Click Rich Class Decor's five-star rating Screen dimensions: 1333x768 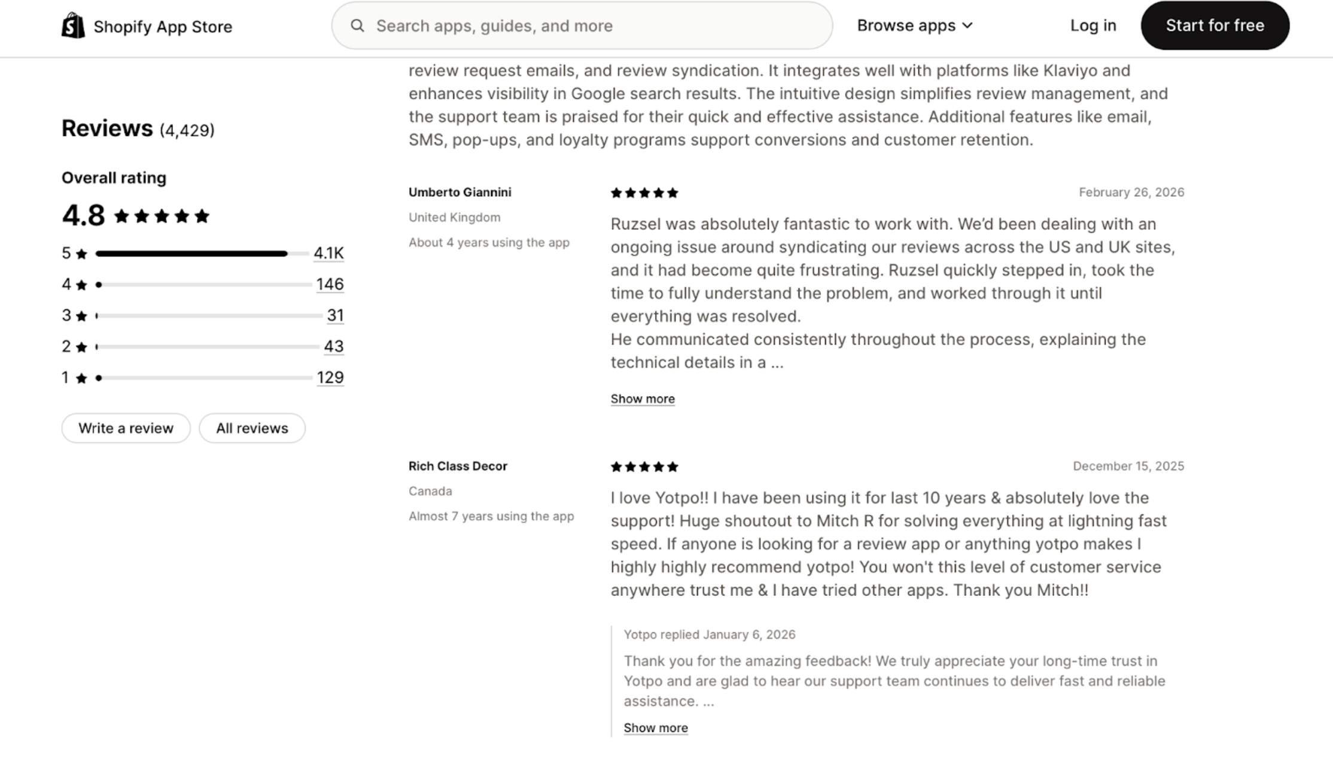(644, 467)
